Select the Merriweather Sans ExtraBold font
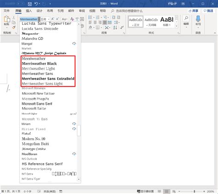 (x=48, y=79)
